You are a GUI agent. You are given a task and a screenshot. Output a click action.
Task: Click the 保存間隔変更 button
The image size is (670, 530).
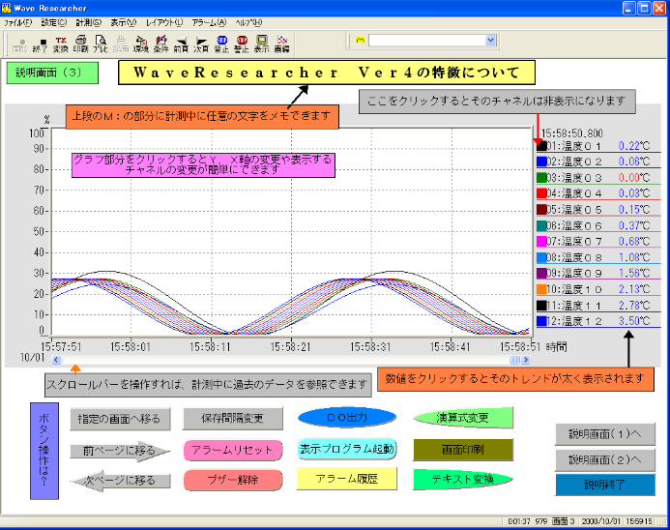[x=232, y=419]
